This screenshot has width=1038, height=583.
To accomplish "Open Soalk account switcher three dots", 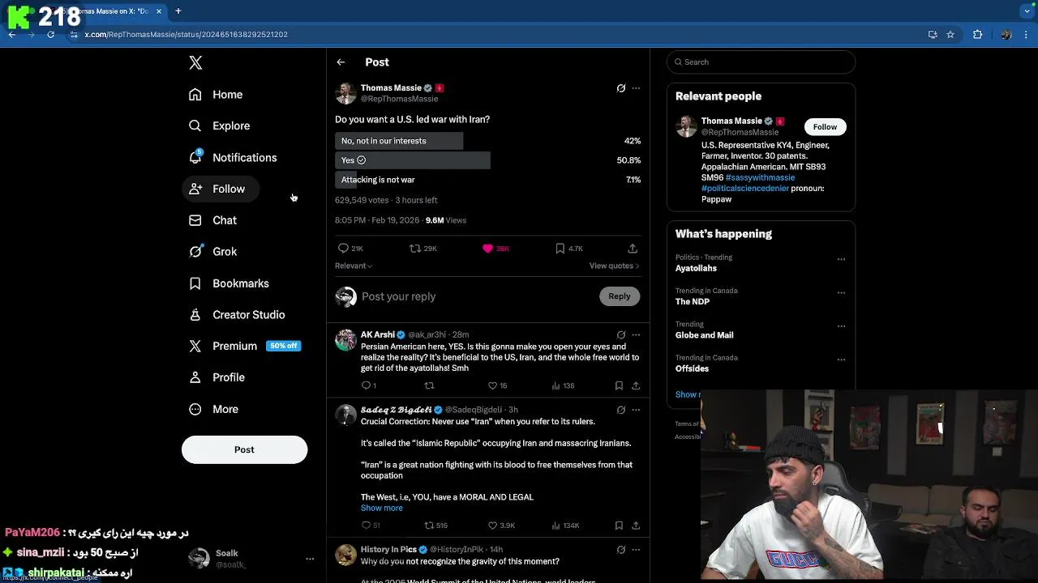I will (309, 559).
